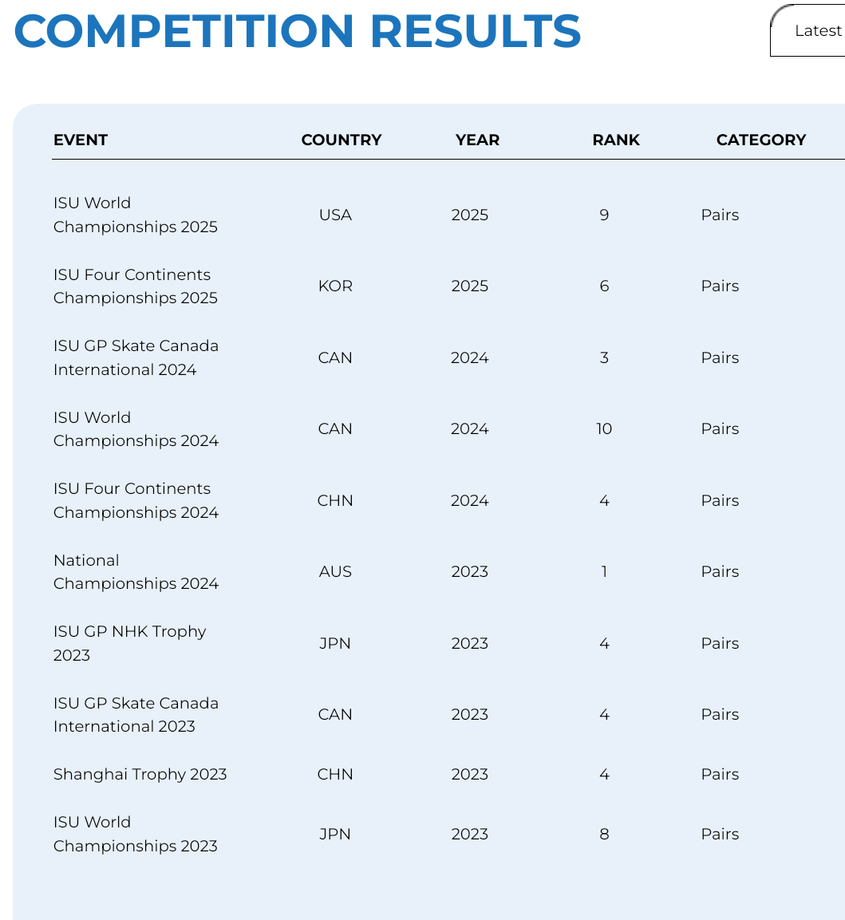This screenshot has height=920, width=845.
Task: Open ISU World Championships 2025 event
Action: coord(135,215)
